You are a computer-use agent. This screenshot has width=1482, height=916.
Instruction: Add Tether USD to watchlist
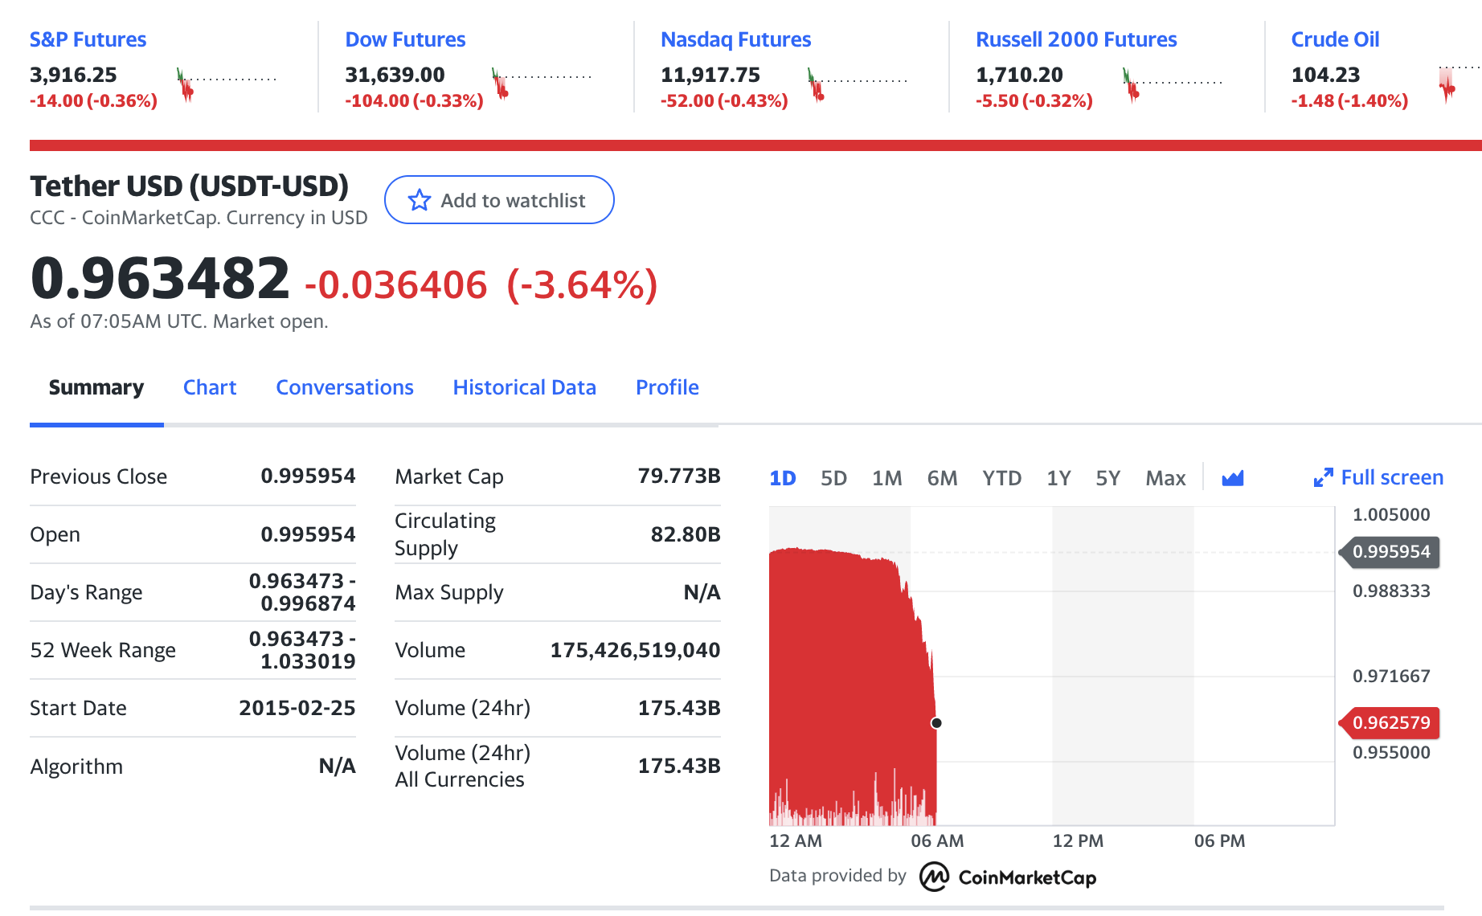point(499,200)
